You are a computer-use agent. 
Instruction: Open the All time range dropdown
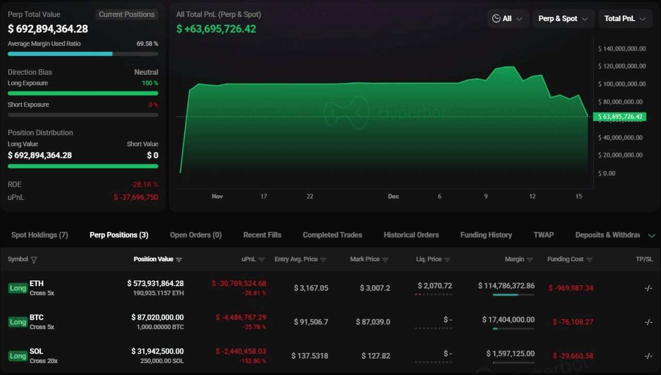click(x=508, y=19)
